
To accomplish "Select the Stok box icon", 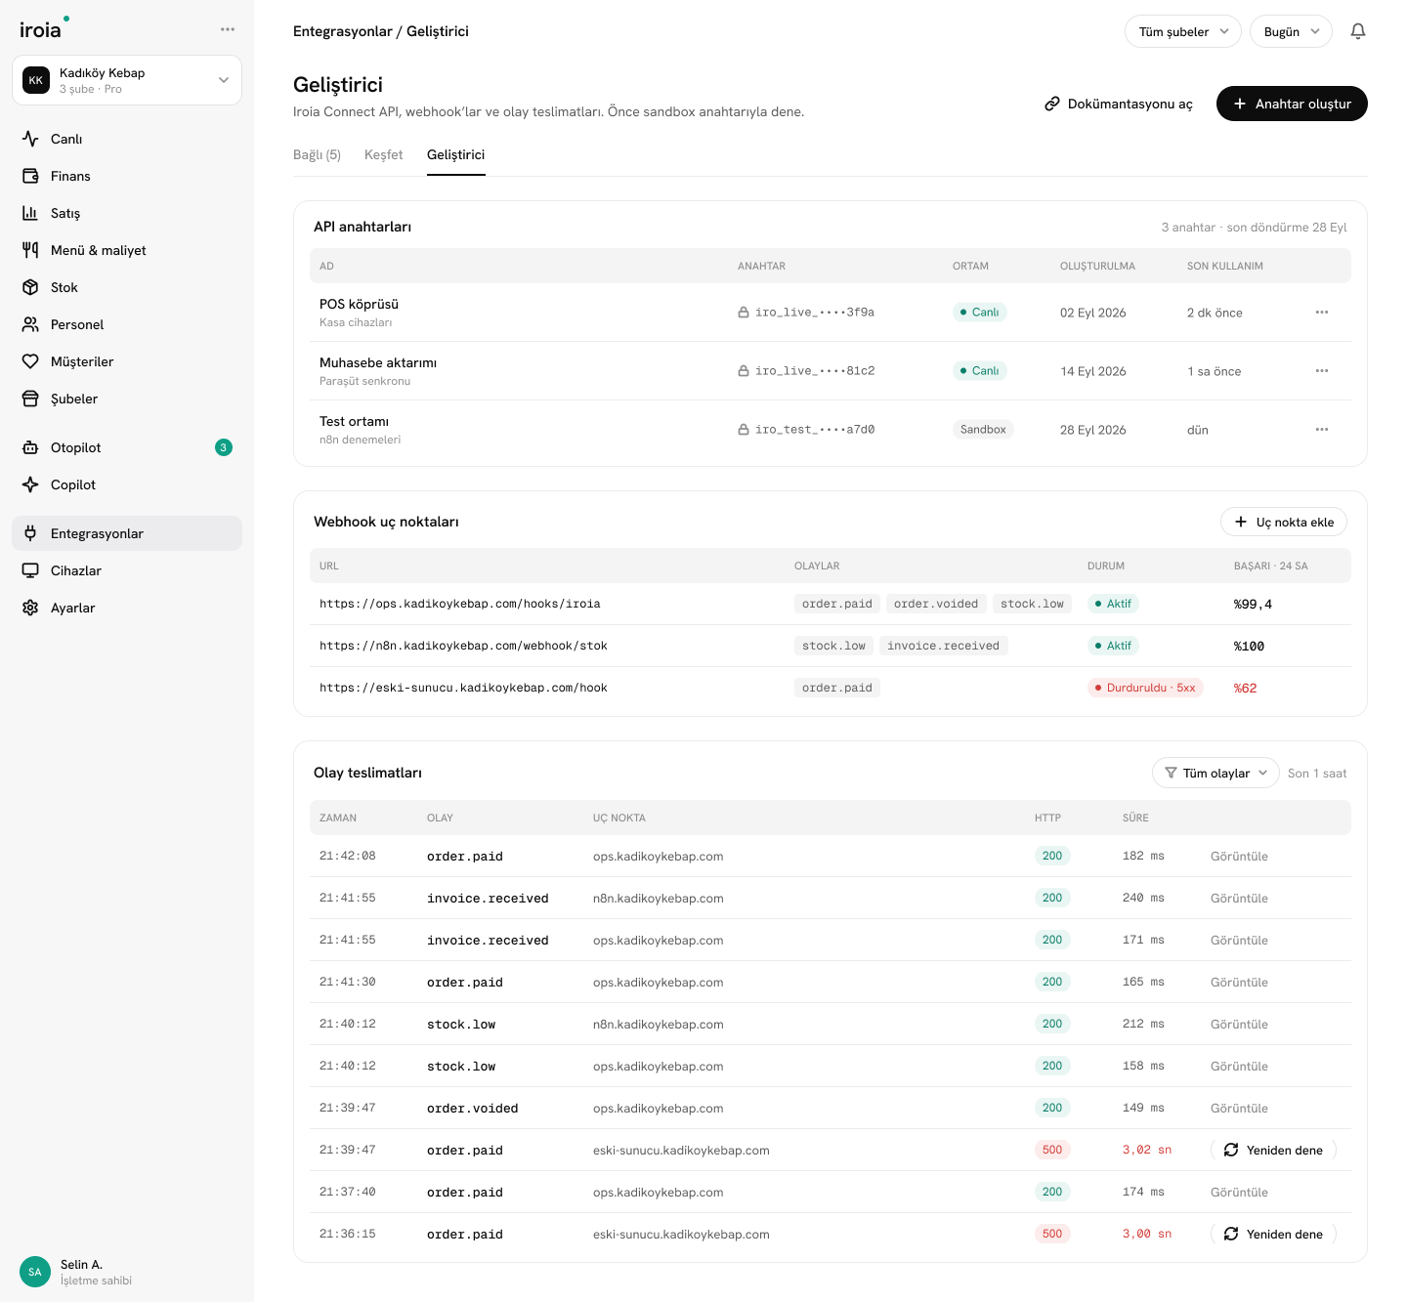I will (x=30, y=287).
